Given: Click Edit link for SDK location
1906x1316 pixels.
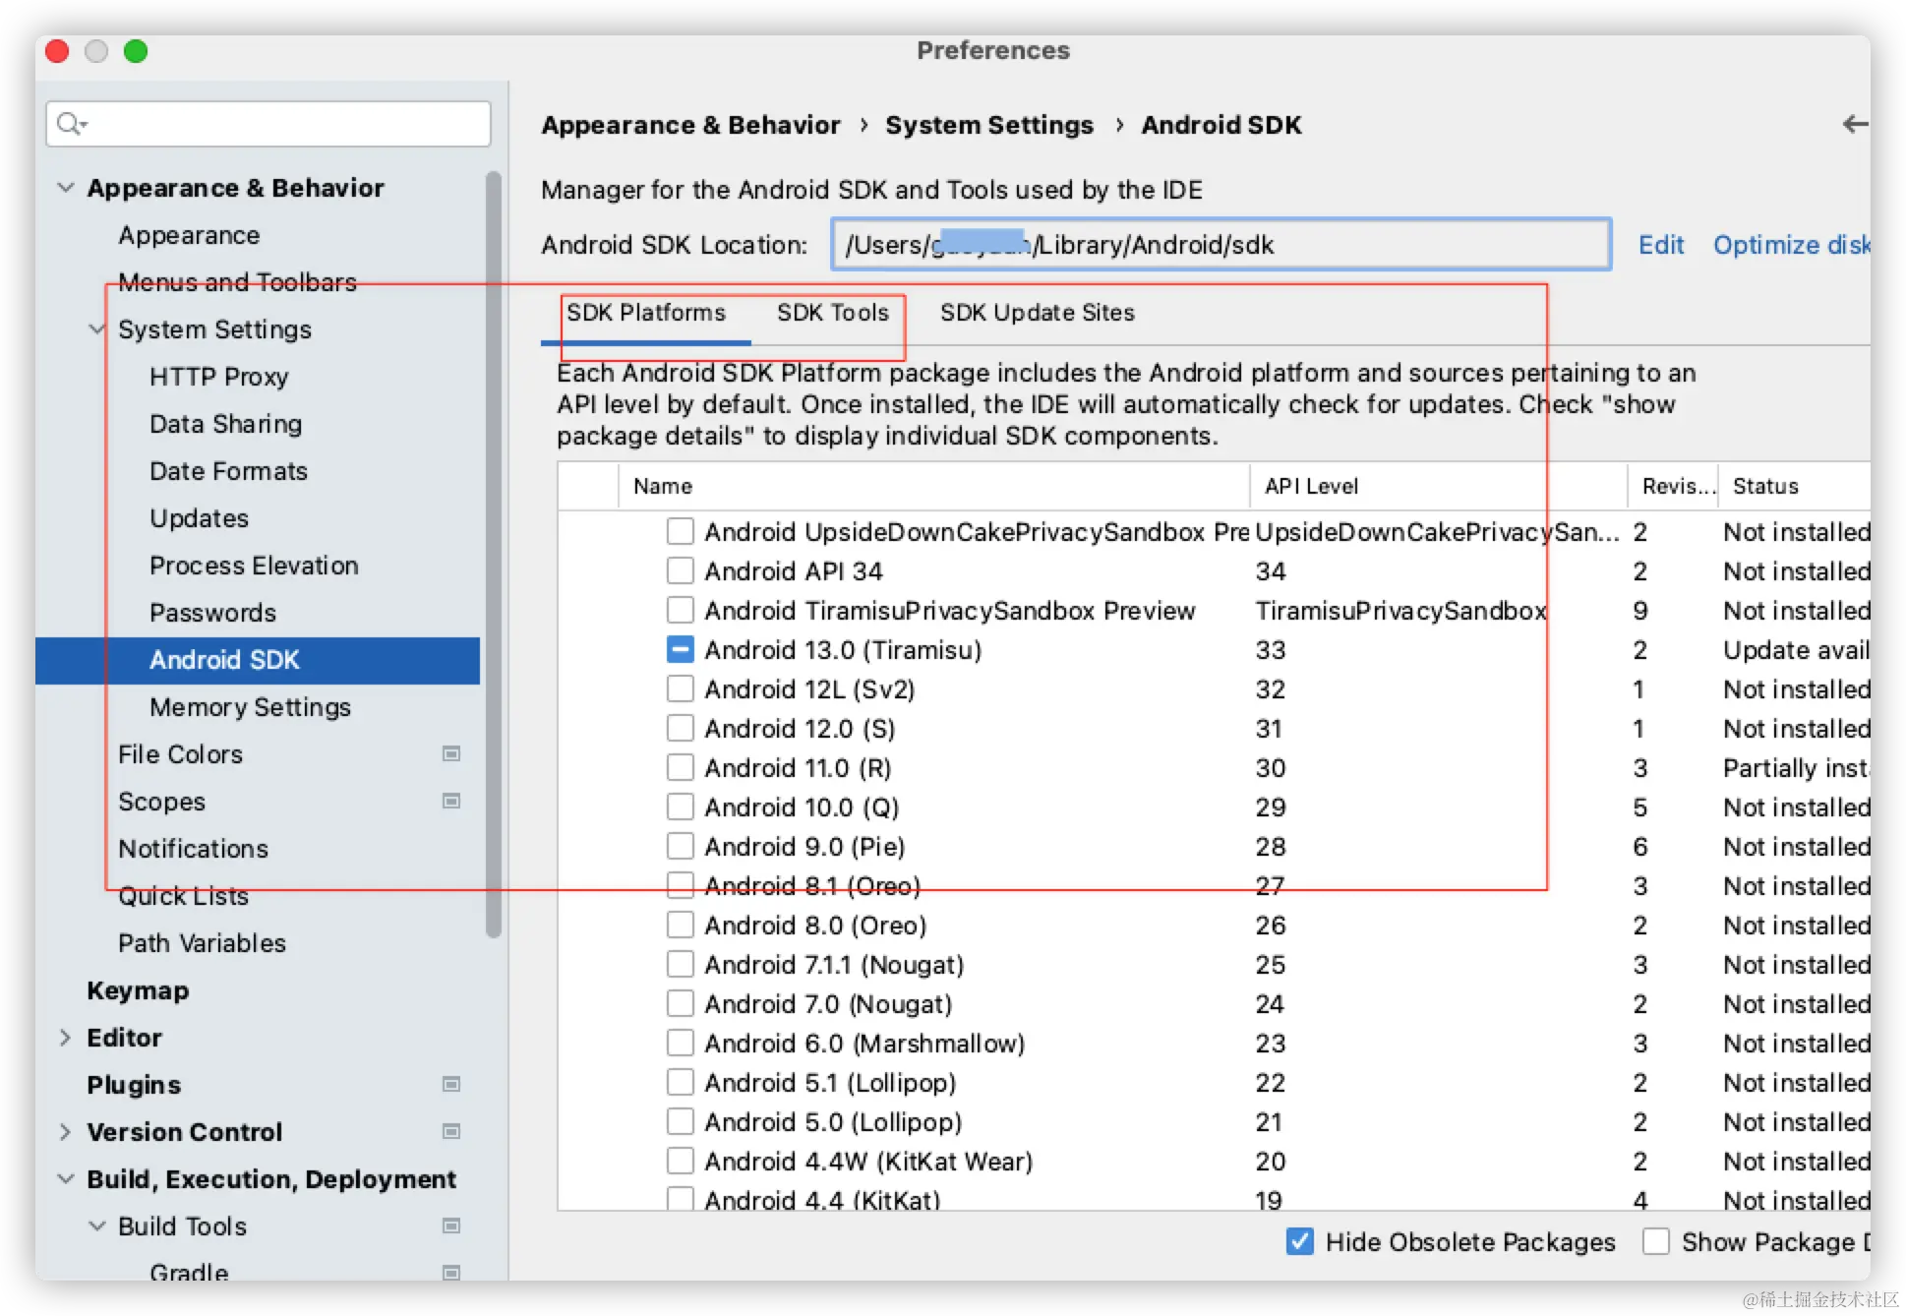Looking at the screenshot, I should (x=1661, y=245).
